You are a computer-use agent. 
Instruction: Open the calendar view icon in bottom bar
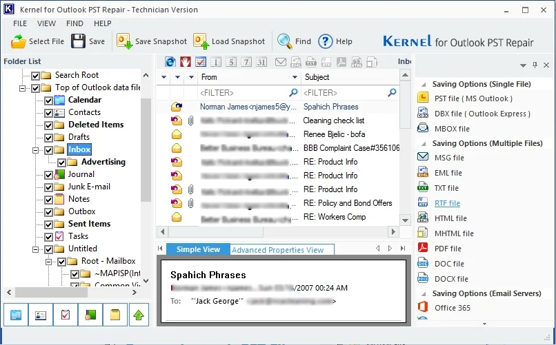coord(17,315)
